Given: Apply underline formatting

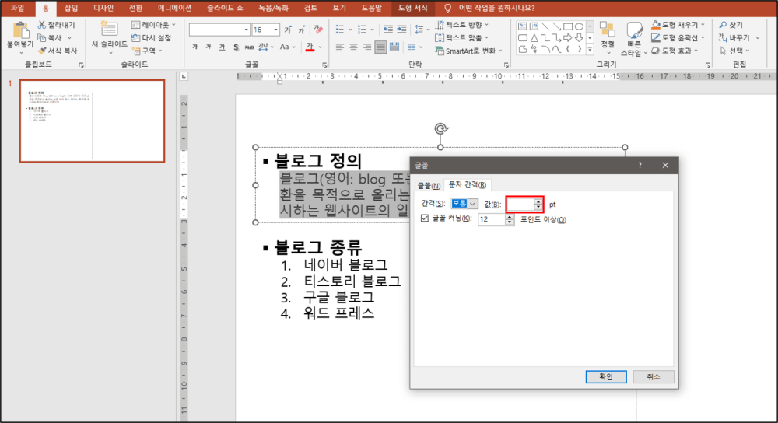Looking at the screenshot, I should (x=222, y=47).
